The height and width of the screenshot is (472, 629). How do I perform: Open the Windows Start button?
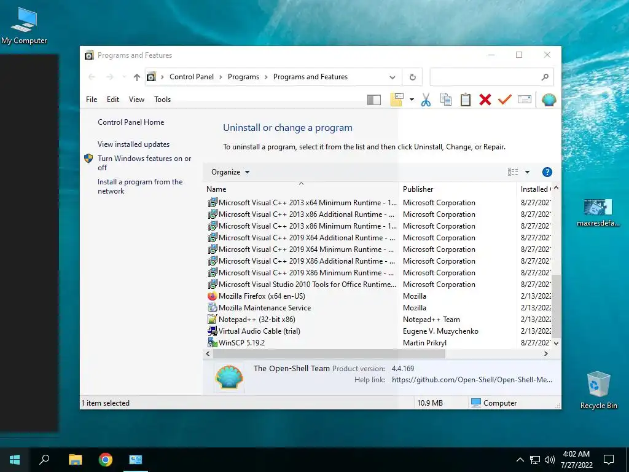point(15,460)
